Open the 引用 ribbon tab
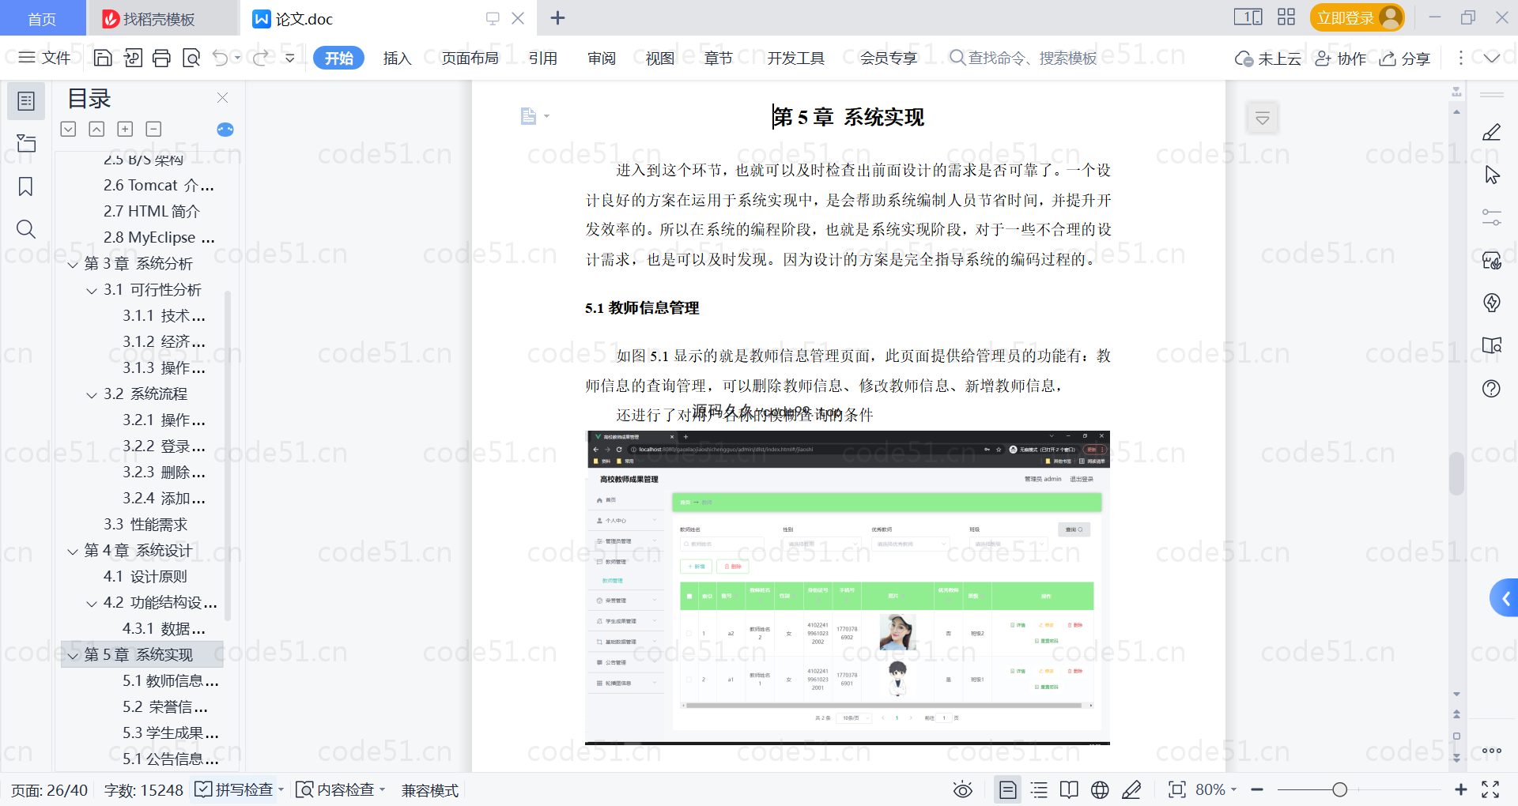Image resolution: width=1518 pixels, height=806 pixels. pos(543,58)
